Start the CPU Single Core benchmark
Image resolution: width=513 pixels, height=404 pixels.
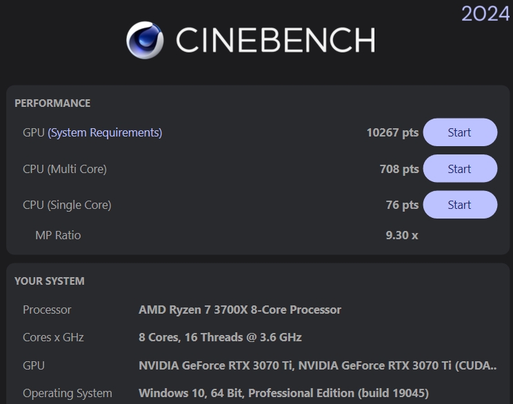459,205
